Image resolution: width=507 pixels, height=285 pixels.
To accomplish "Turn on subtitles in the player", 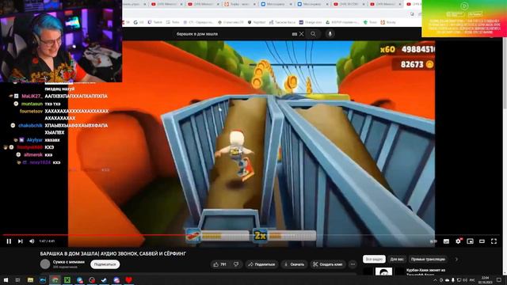I will (x=446, y=241).
